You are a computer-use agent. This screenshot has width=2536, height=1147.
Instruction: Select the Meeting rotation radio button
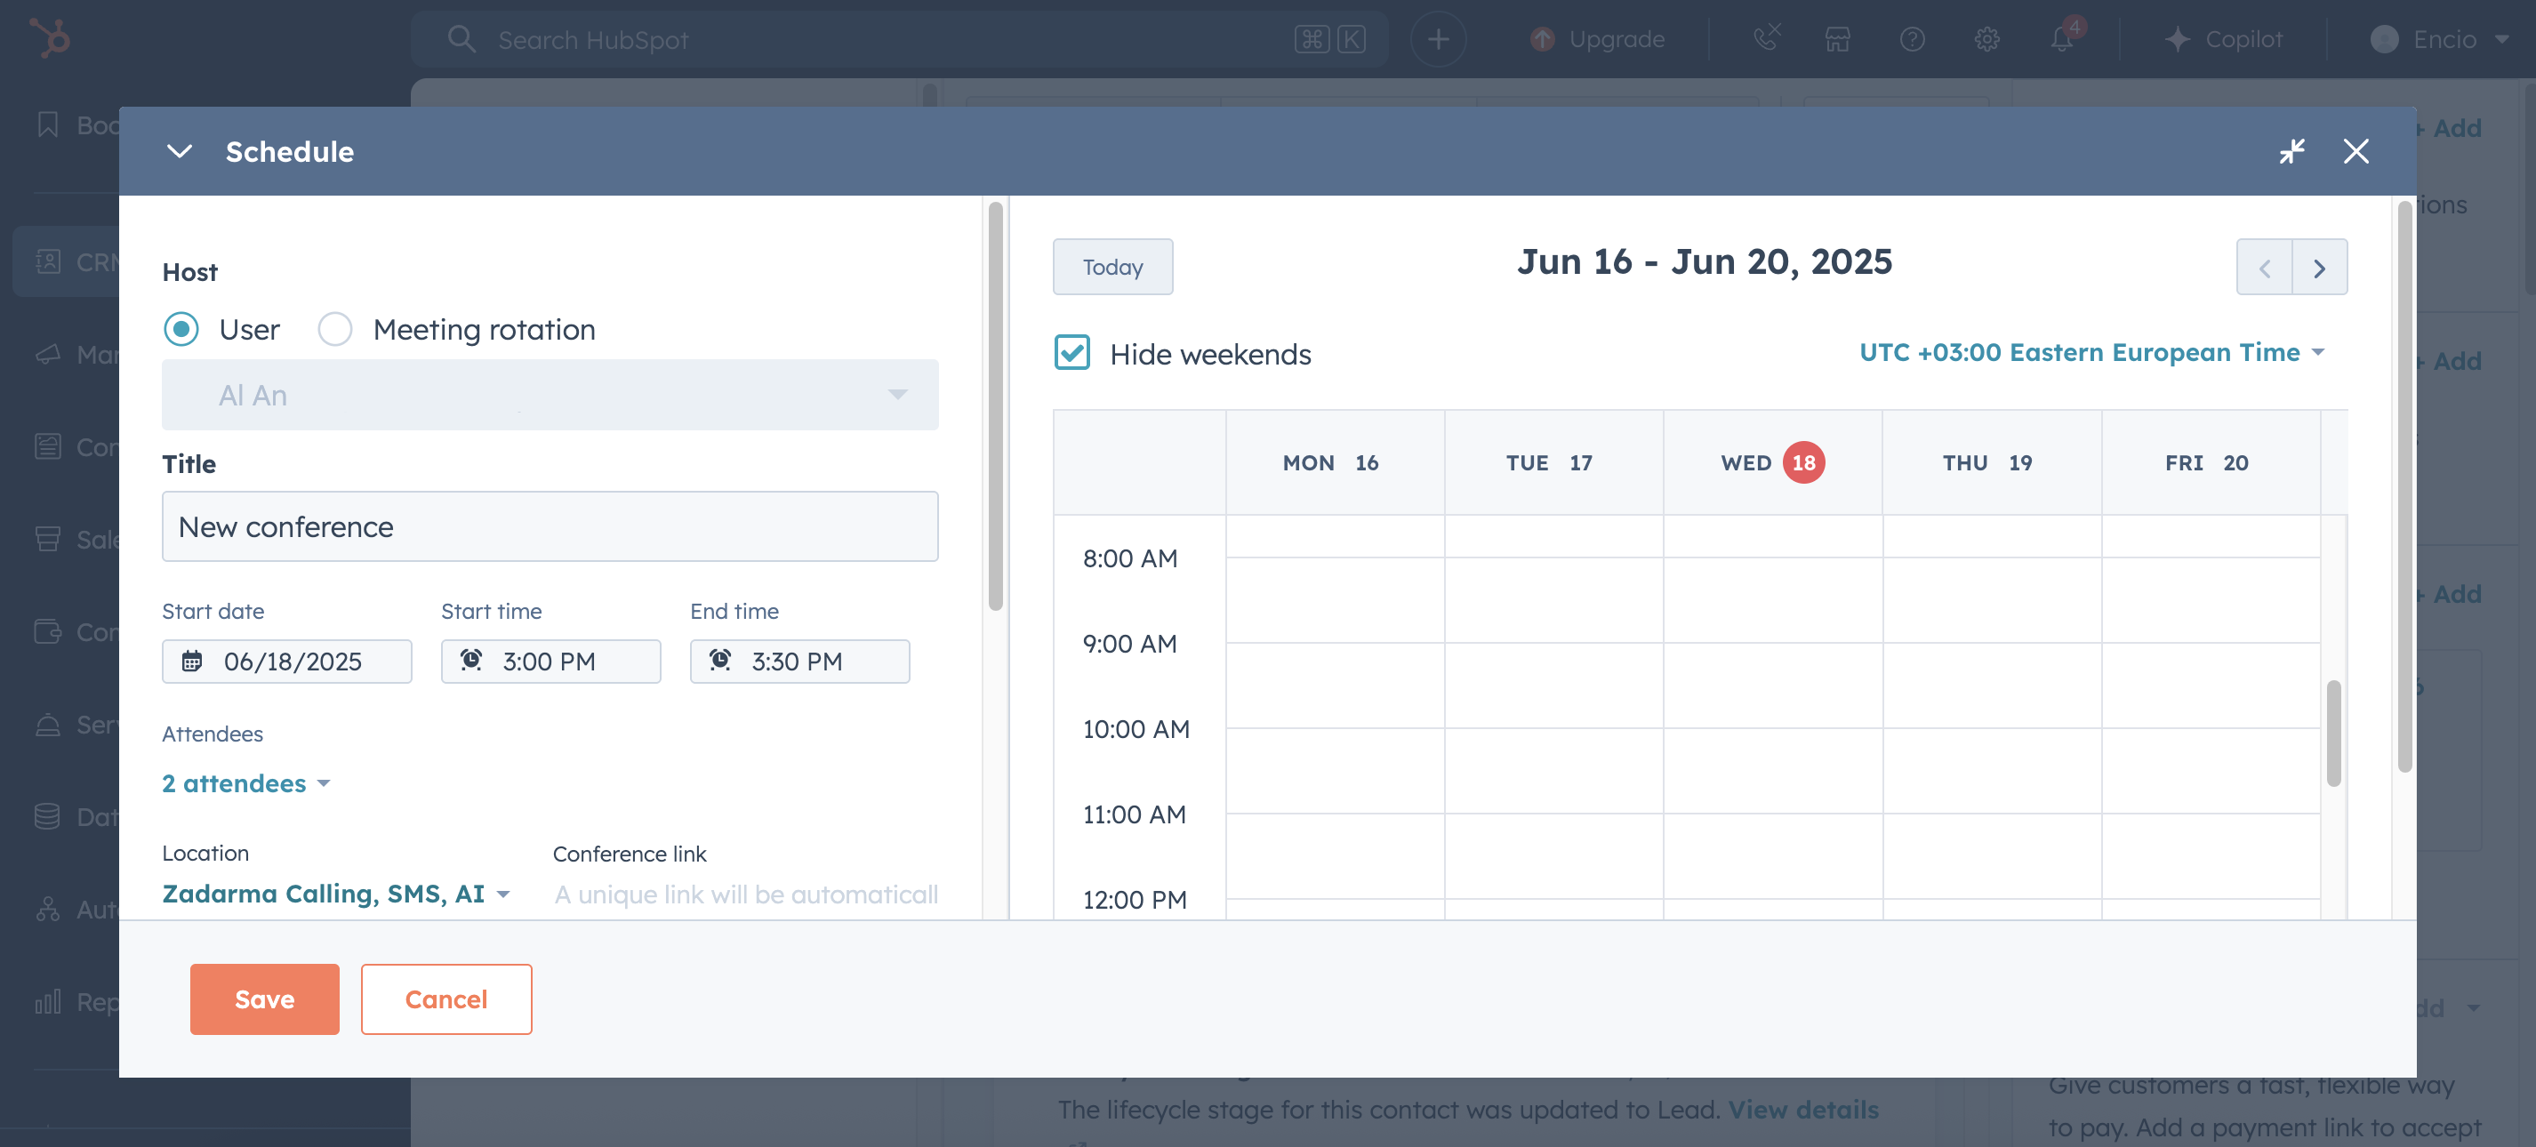pyautogui.click(x=334, y=330)
